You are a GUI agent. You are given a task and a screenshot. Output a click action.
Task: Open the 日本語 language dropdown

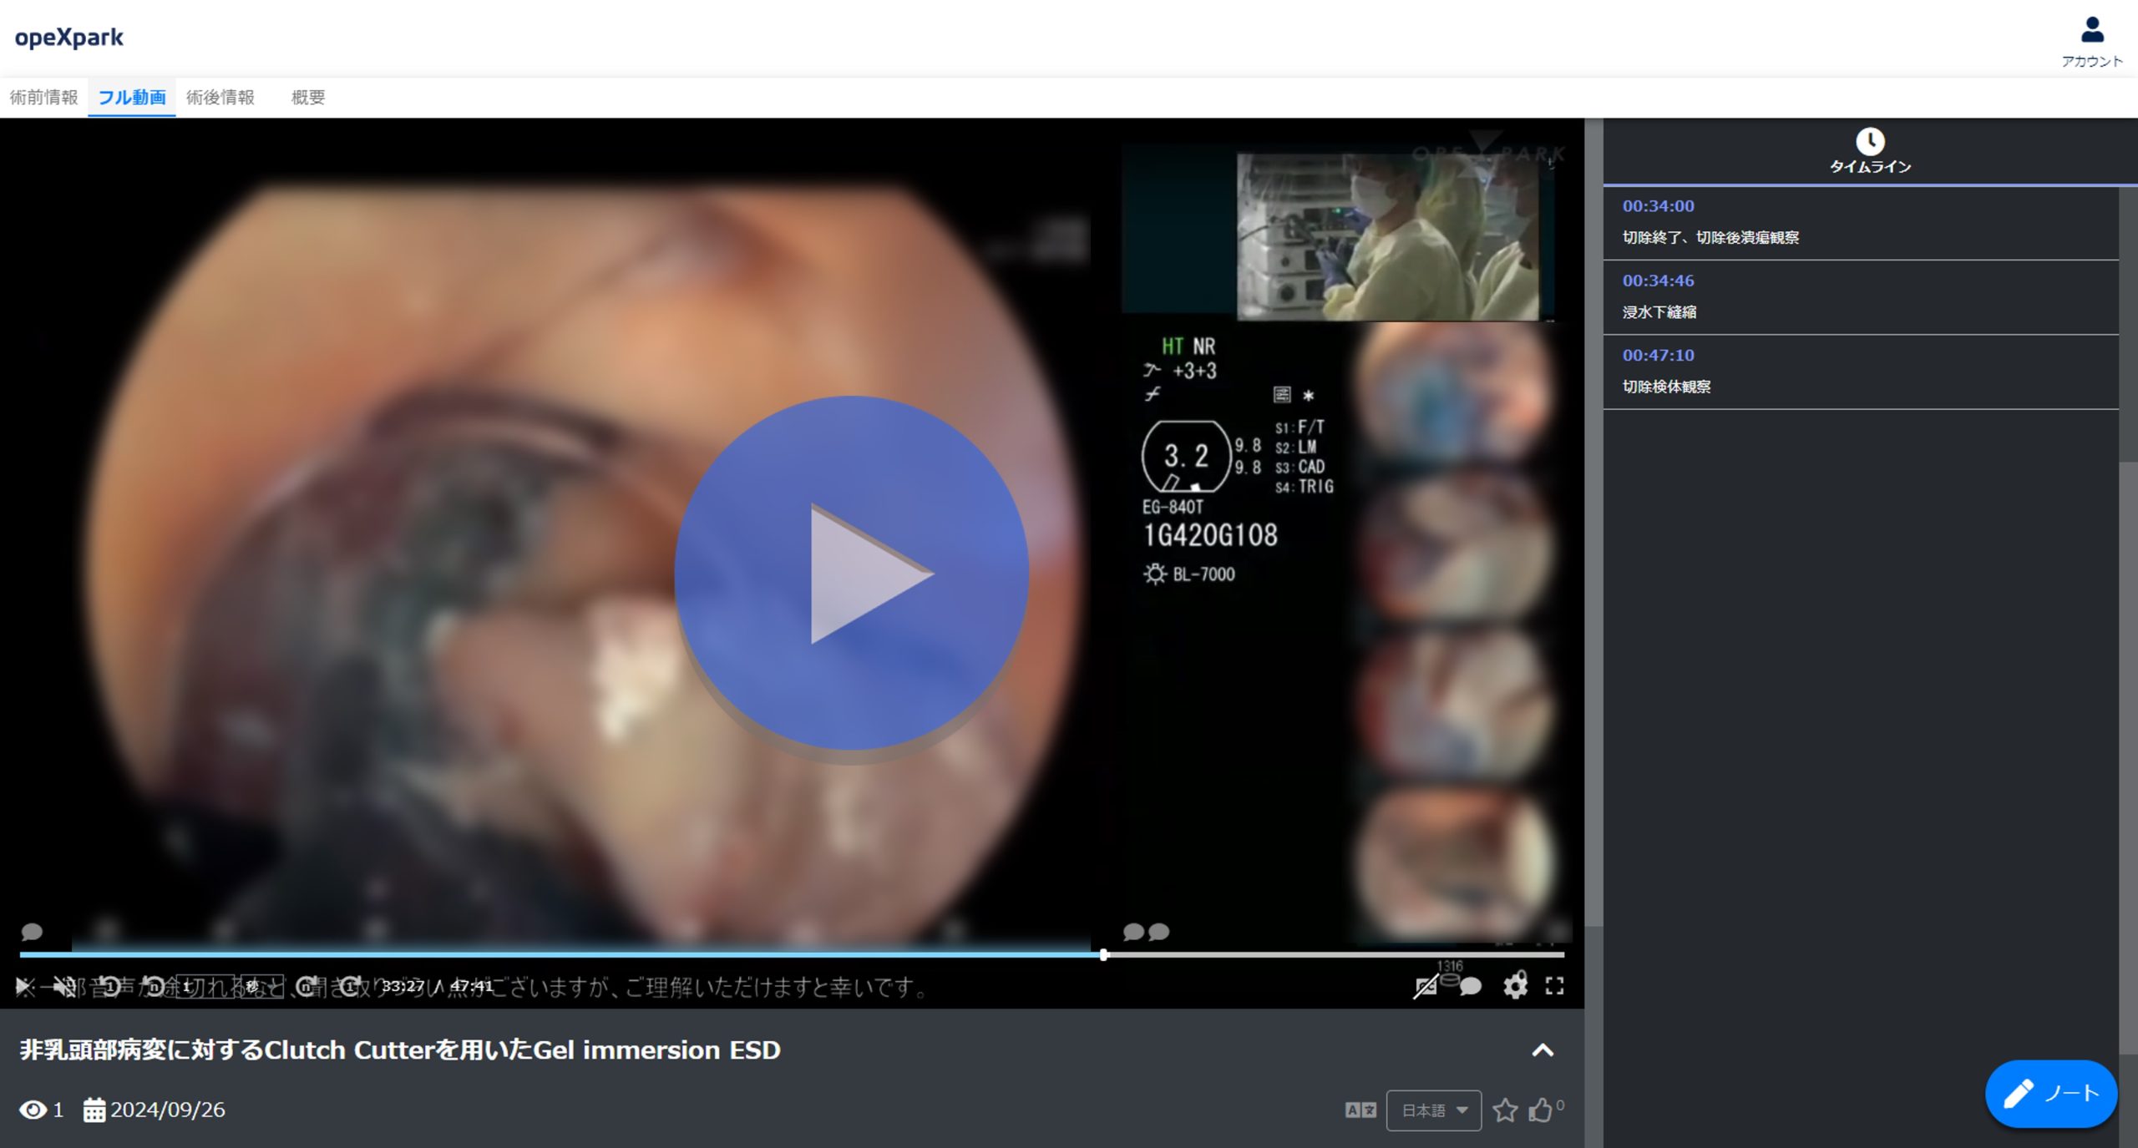[1434, 1110]
